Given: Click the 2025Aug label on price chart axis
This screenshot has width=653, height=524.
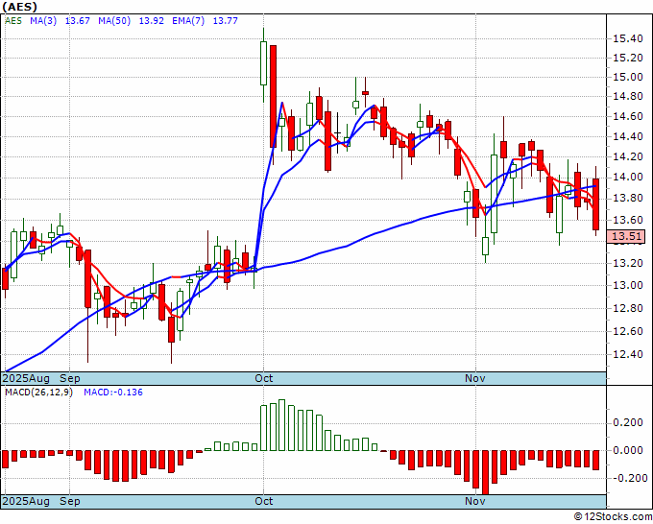Looking at the screenshot, I should coord(26,378).
